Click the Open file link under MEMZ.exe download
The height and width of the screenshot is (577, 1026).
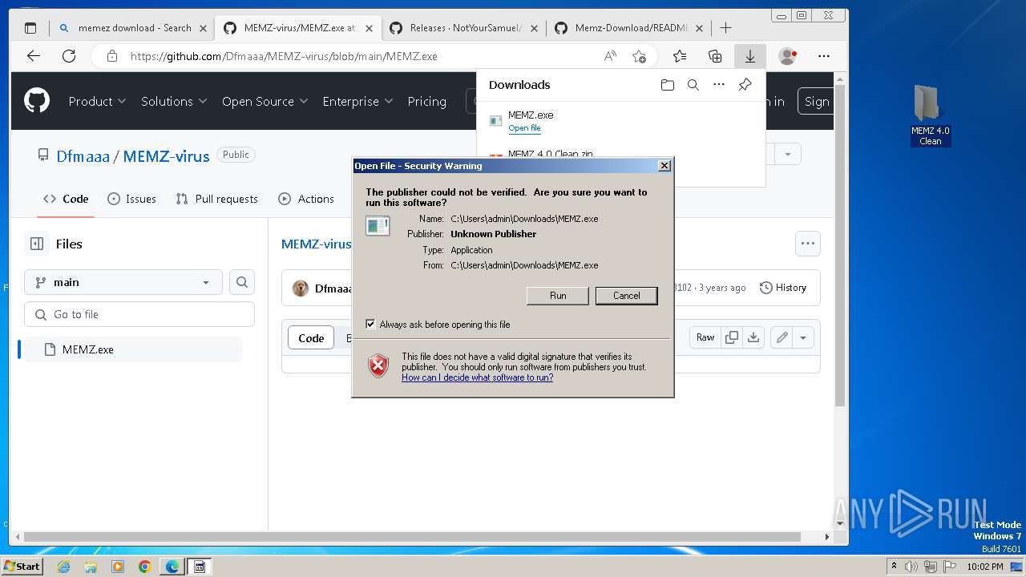524,128
